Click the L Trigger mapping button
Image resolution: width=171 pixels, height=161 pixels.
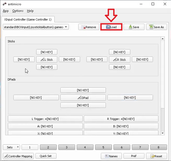click(45, 119)
